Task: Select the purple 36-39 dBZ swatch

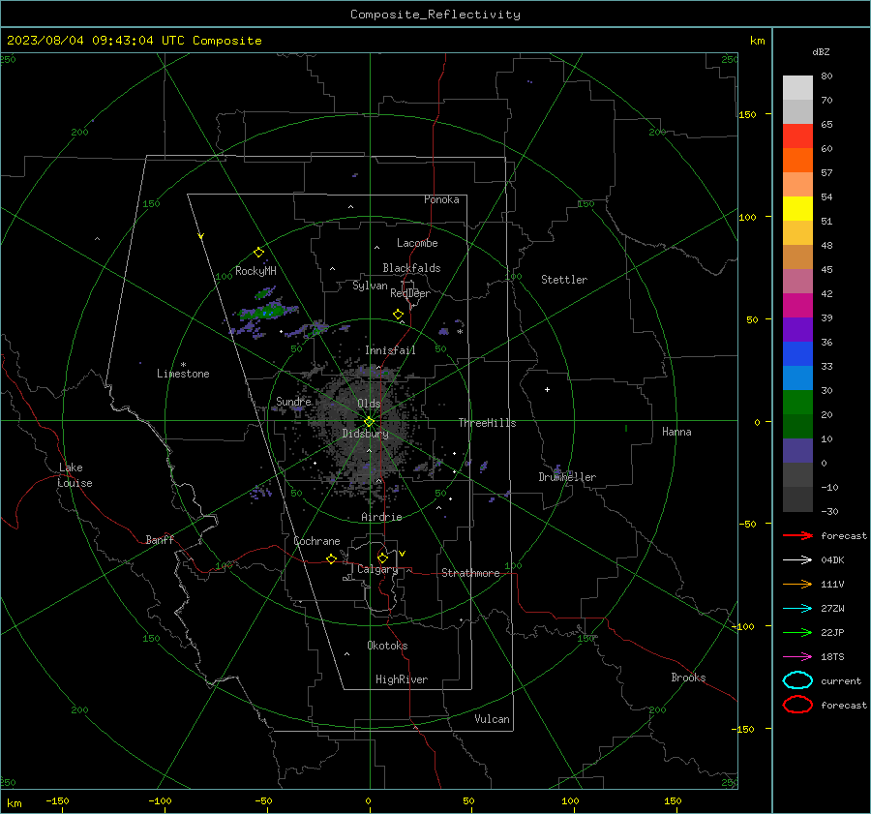Action: click(797, 330)
